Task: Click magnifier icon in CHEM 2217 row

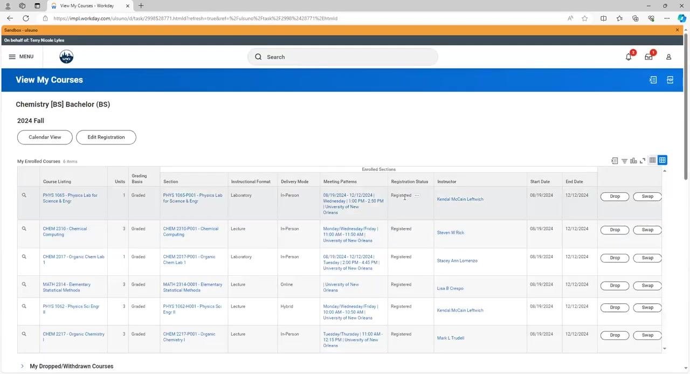Action: click(24, 334)
